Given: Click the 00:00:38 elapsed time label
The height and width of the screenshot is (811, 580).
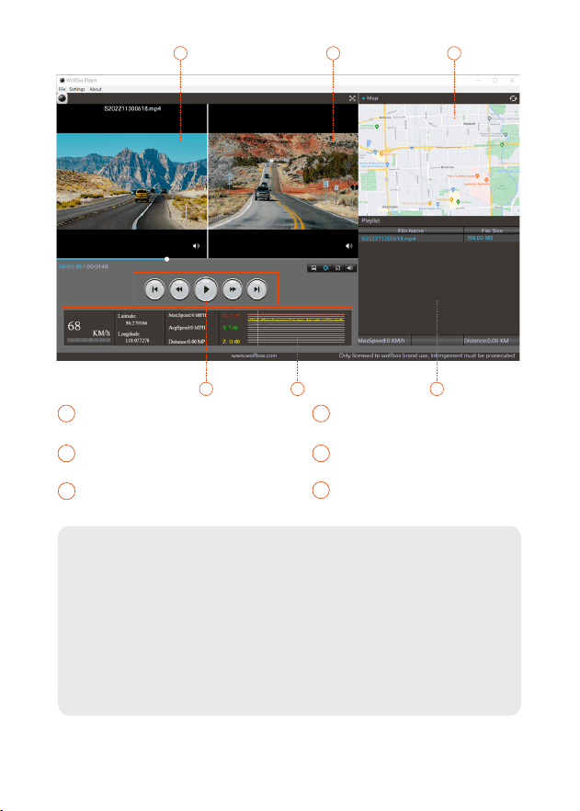Looking at the screenshot, I should (x=70, y=267).
